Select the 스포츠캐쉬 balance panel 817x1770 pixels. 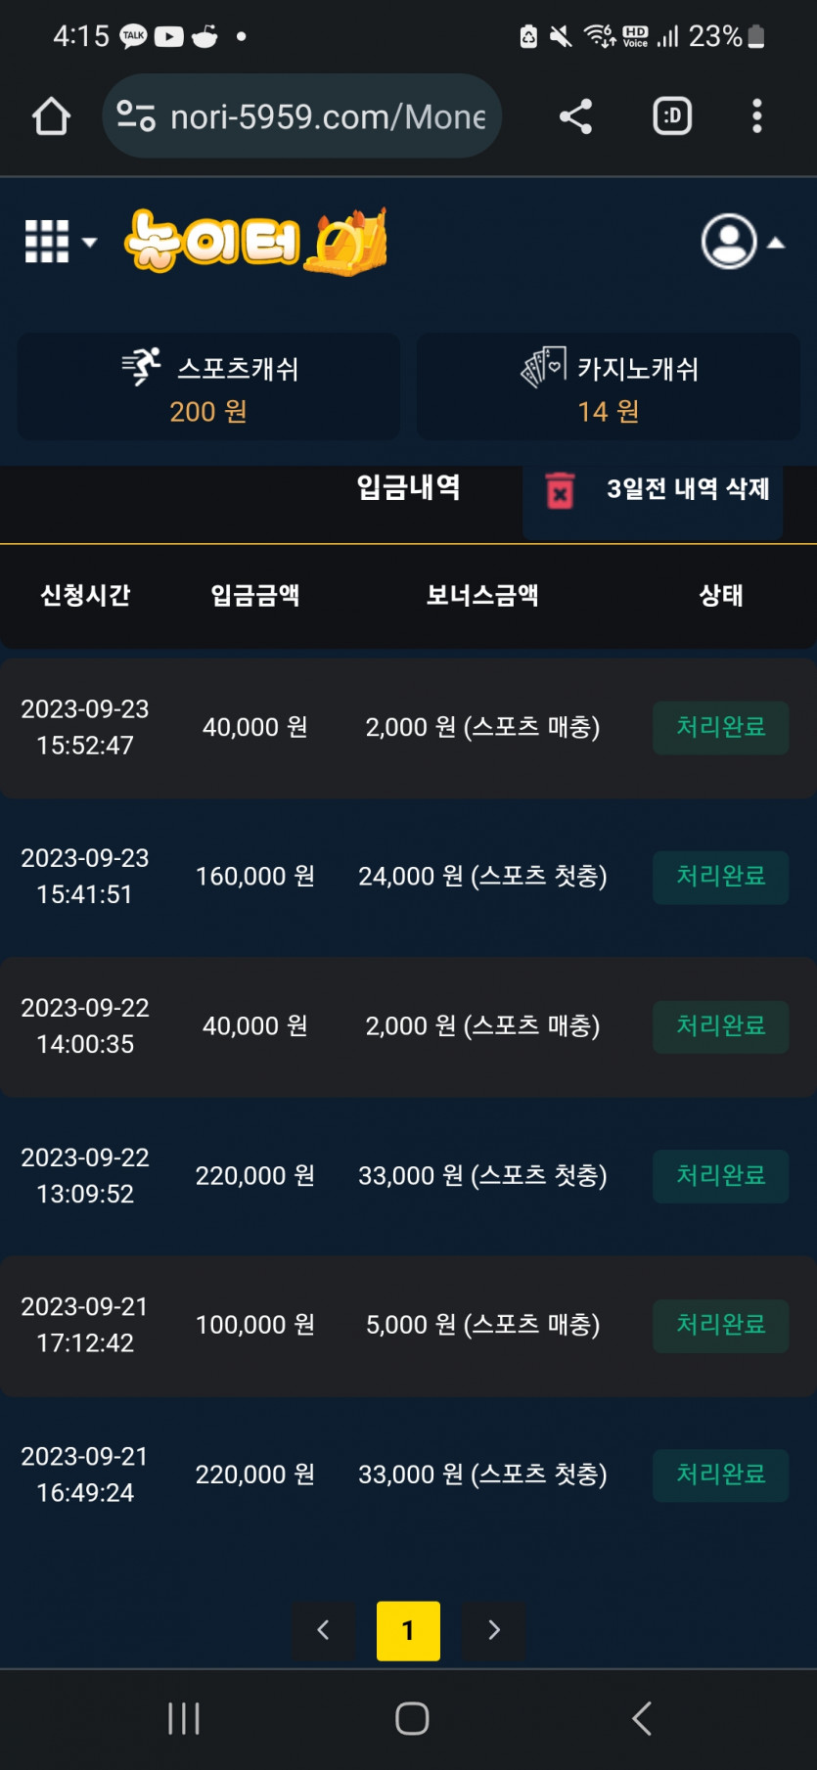click(208, 386)
